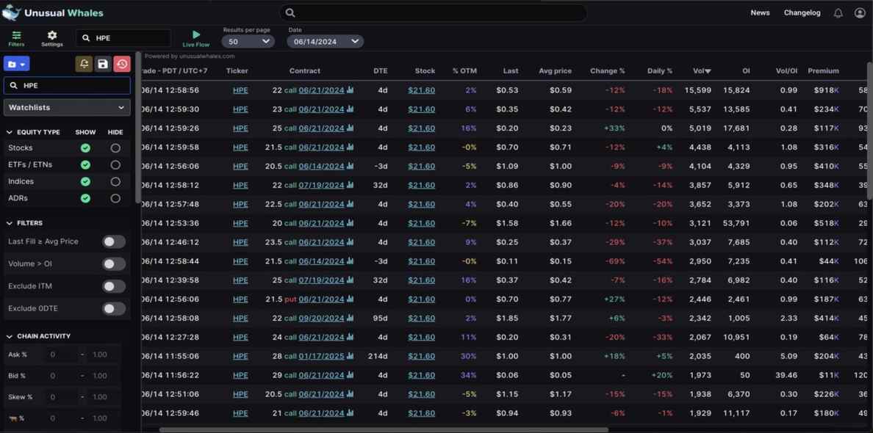Open the Watchlists dropdown
Viewport: 873px width, 433px height.
pyautogui.click(x=67, y=107)
